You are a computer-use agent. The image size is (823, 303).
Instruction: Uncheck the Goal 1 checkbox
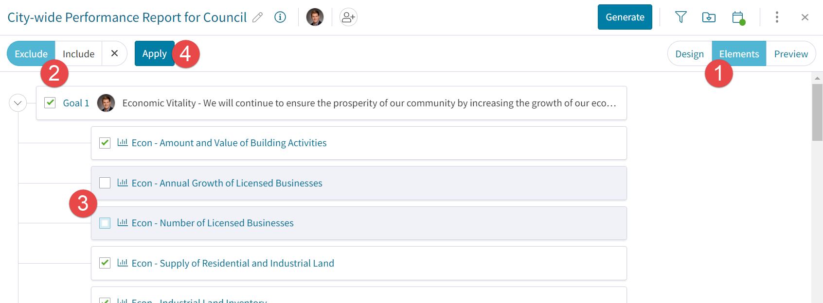50,102
